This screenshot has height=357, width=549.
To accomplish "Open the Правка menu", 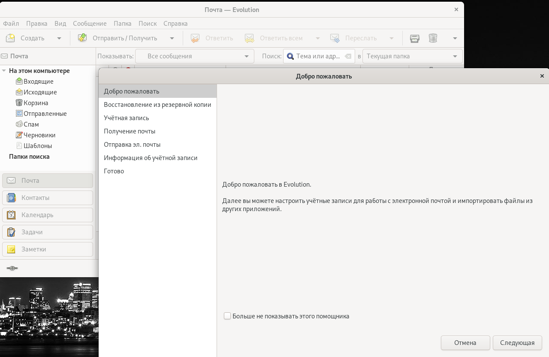I will (37, 24).
